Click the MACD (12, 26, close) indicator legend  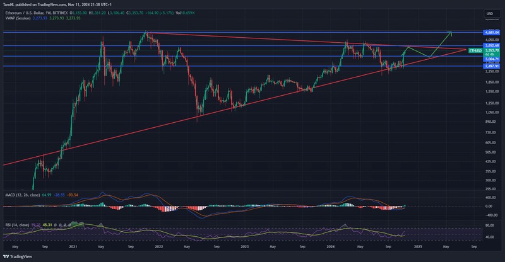click(x=23, y=195)
